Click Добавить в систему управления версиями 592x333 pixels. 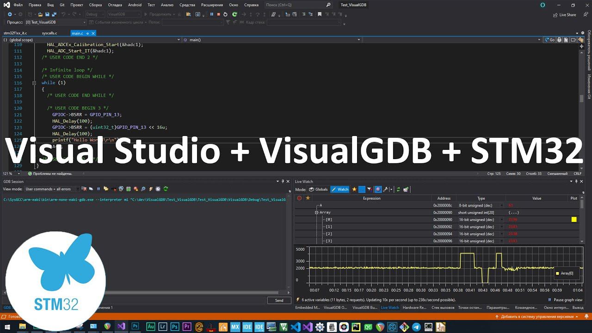[x=537, y=317]
